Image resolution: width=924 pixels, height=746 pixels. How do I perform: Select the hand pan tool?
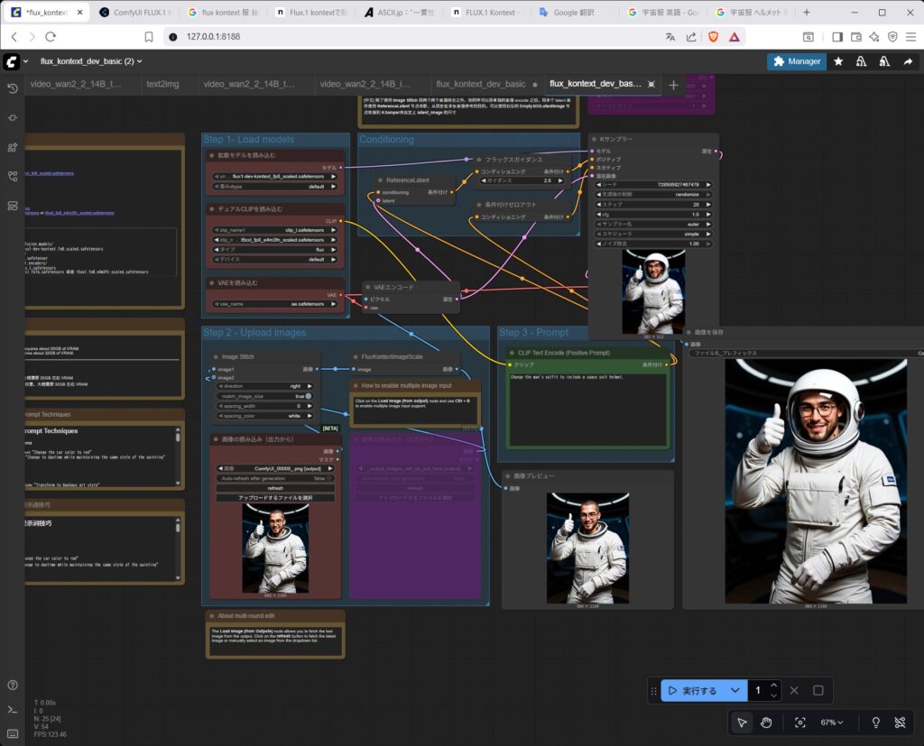766,723
